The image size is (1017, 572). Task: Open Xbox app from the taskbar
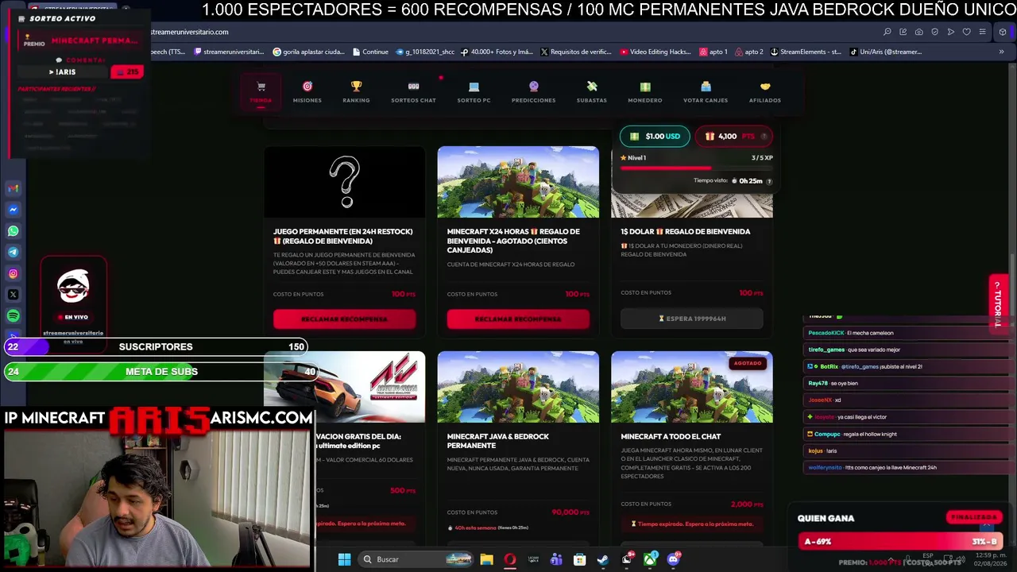point(650,559)
